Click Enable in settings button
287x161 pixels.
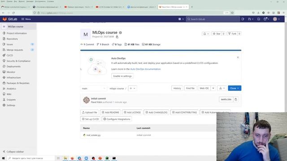(122, 76)
